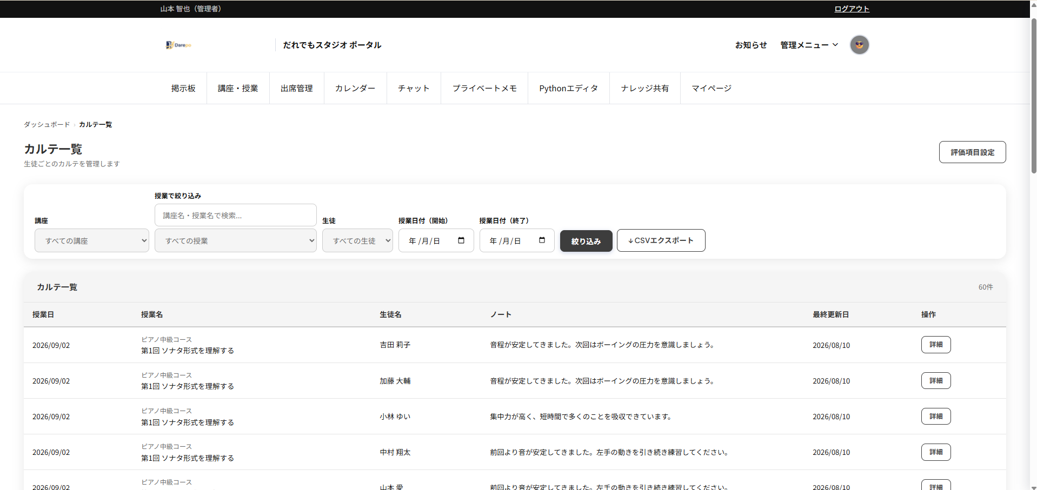Open 詳細 for 小林 ゆい's row
Image resolution: width=1037 pixels, height=490 pixels.
tap(936, 417)
